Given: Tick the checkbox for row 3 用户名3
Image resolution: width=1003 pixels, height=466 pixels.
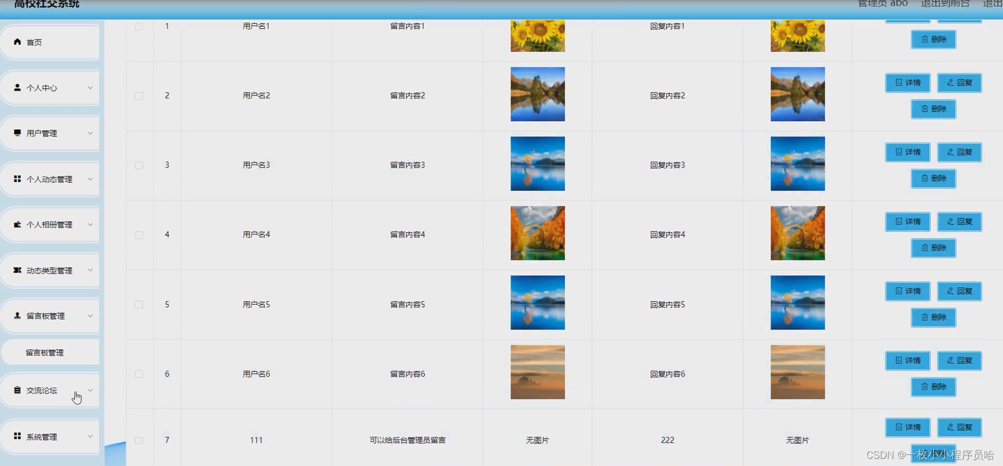Looking at the screenshot, I should [x=139, y=165].
